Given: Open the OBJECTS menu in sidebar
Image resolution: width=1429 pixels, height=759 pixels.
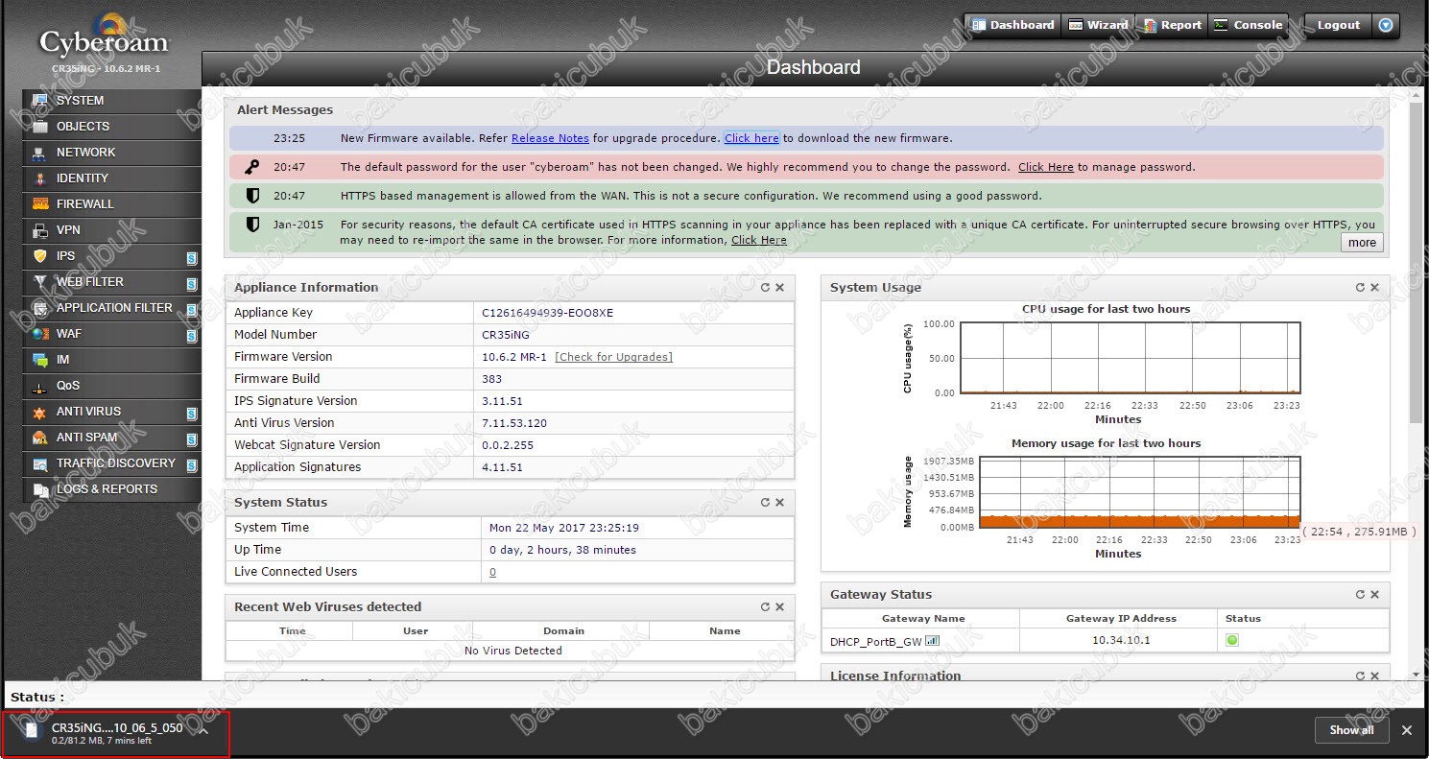Looking at the screenshot, I should (111, 126).
